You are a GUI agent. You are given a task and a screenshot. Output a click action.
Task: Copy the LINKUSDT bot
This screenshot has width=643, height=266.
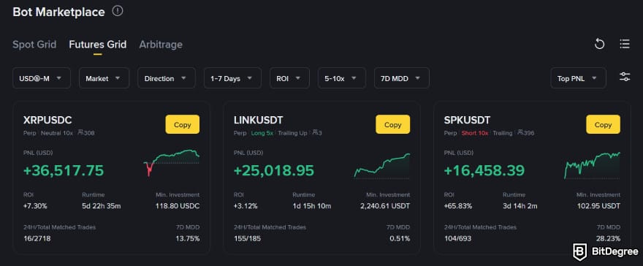coord(393,124)
